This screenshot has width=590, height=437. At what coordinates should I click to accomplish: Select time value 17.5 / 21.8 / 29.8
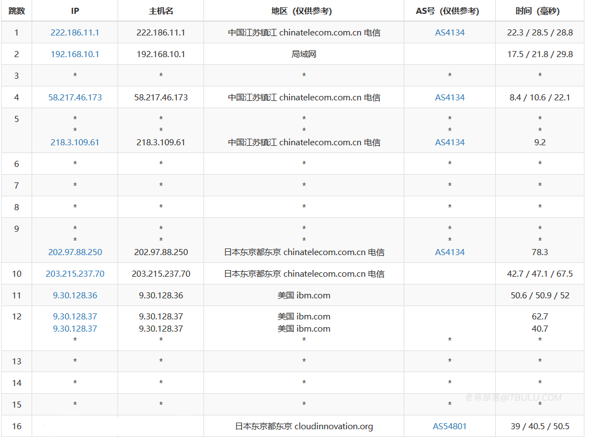pyautogui.click(x=540, y=54)
